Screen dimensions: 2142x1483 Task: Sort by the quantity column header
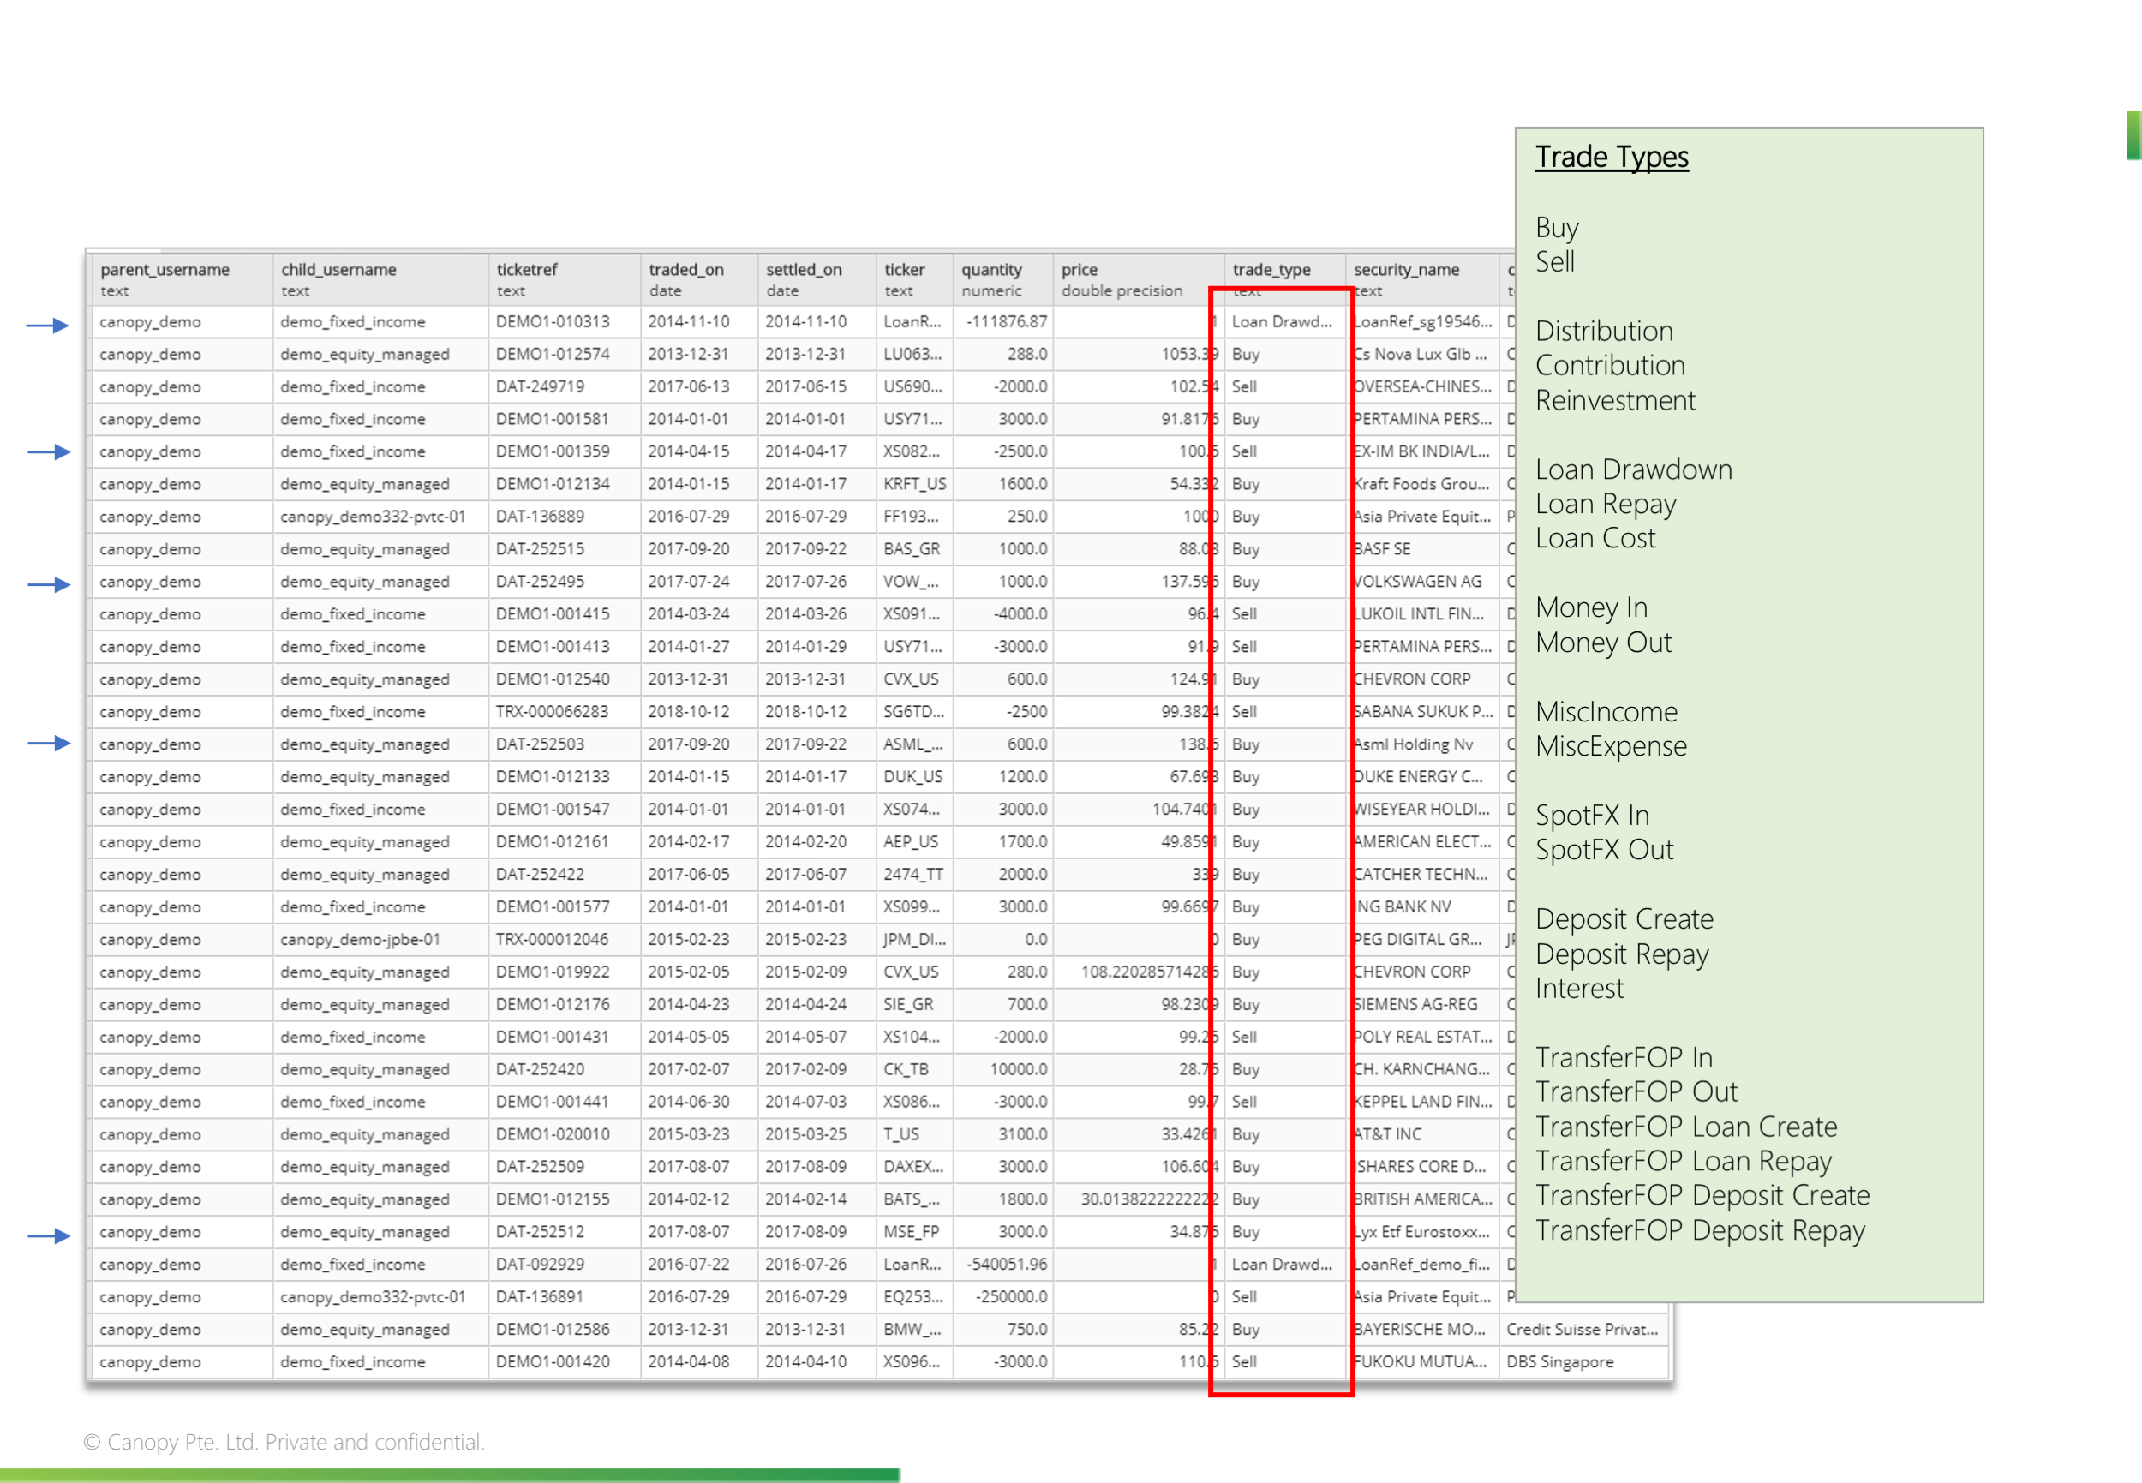pos(990,271)
